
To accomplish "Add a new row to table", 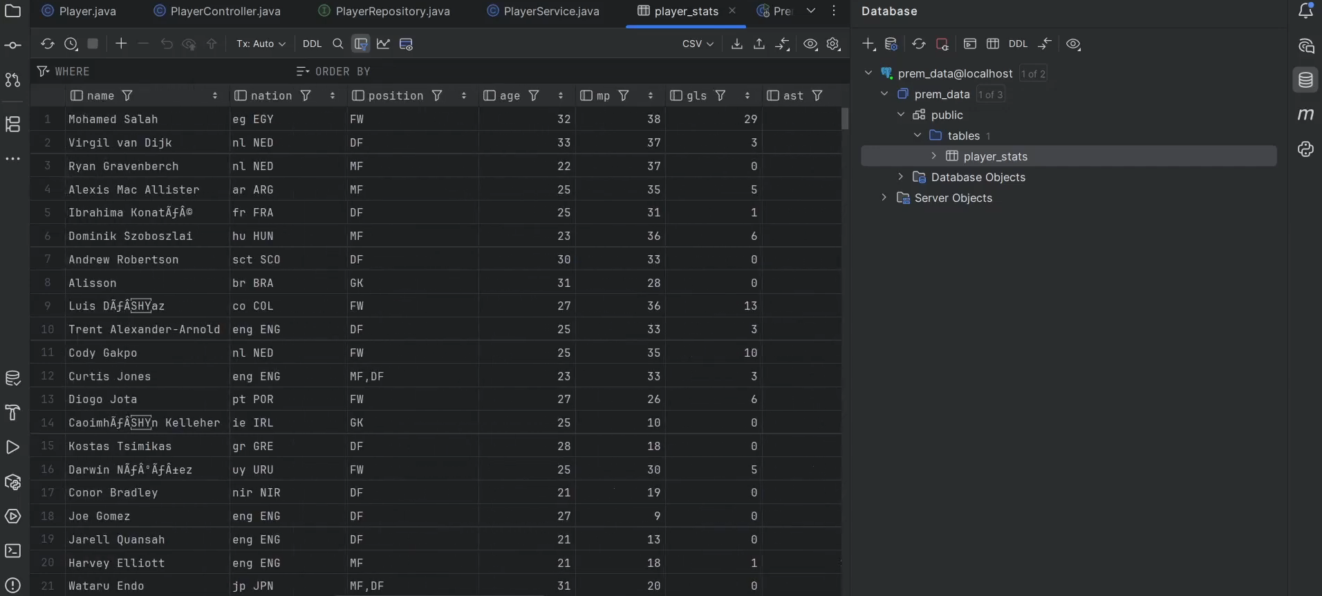I will click(x=121, y=44).
